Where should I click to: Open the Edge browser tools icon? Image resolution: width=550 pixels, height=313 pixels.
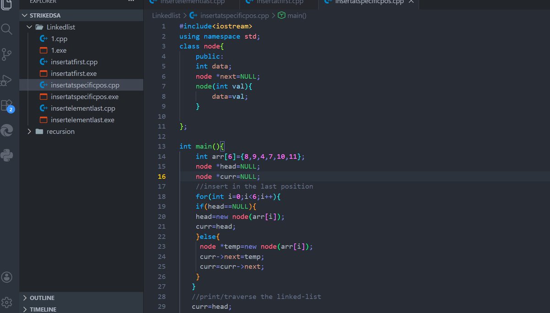pos(7,131)
